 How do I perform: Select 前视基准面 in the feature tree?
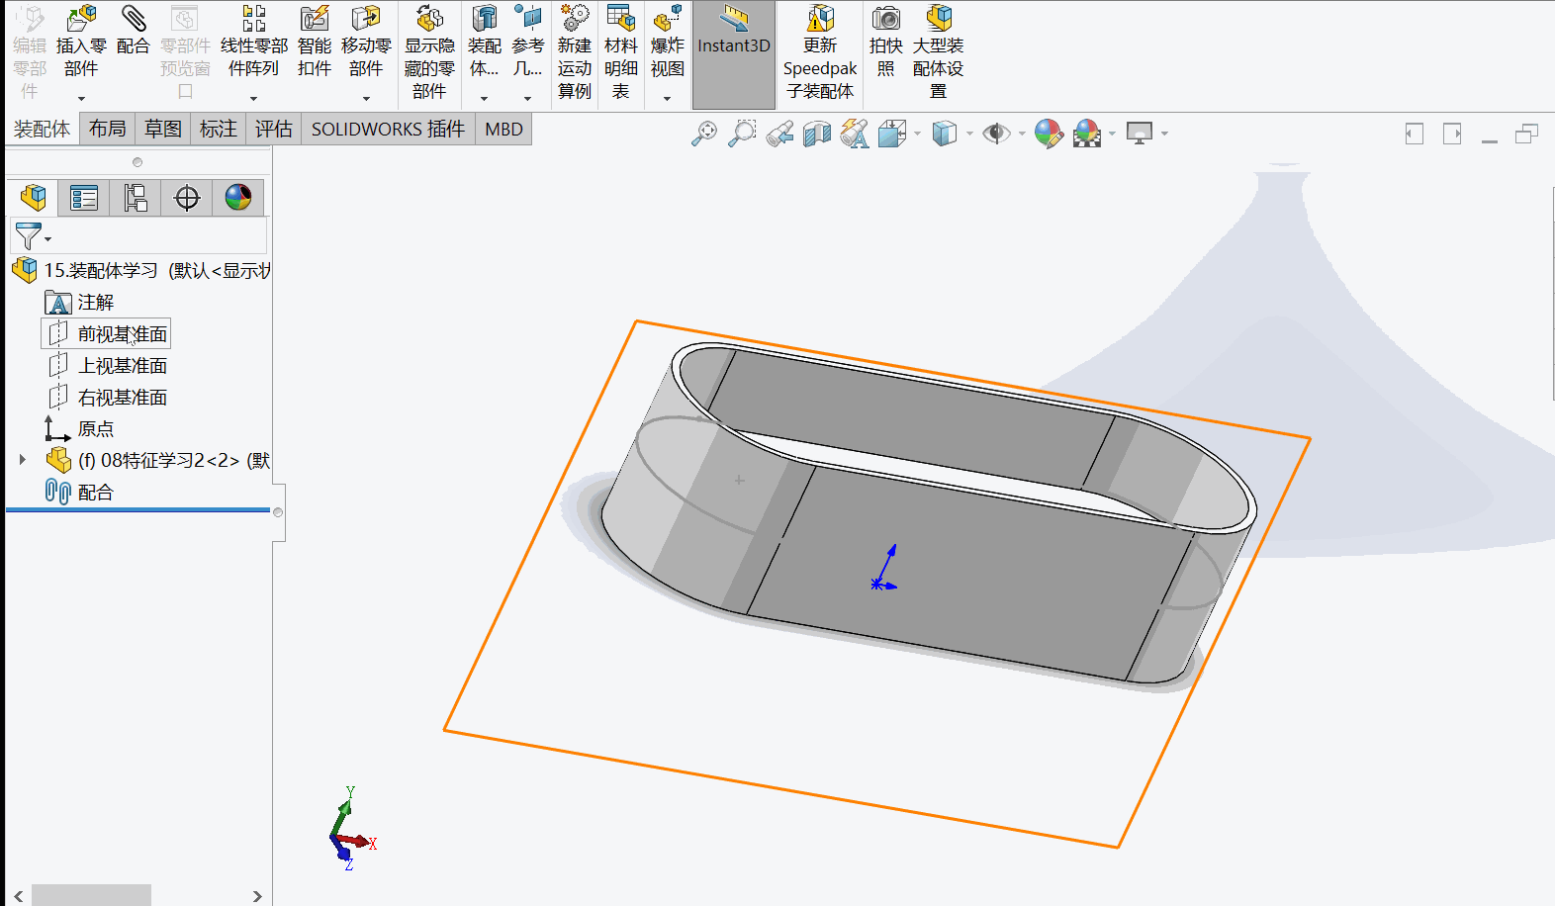pyautogui.click(x=107, y=334)
